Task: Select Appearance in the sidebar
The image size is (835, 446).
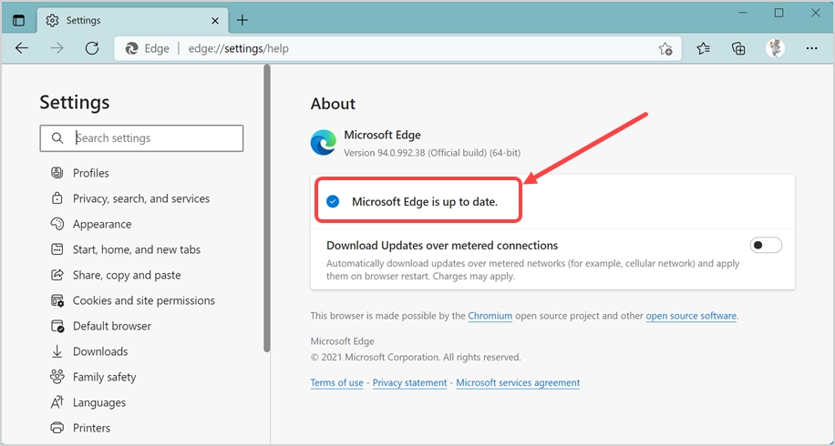Action: point(101,224)
